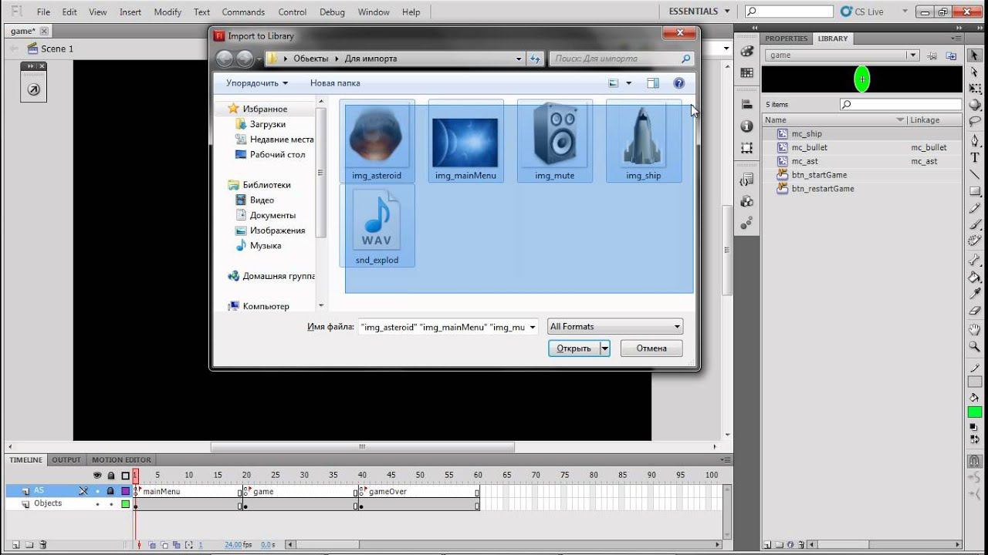This screenshot has width=988, height=555.
Task: Select the Free Transform tool
Action: (975, 89)
